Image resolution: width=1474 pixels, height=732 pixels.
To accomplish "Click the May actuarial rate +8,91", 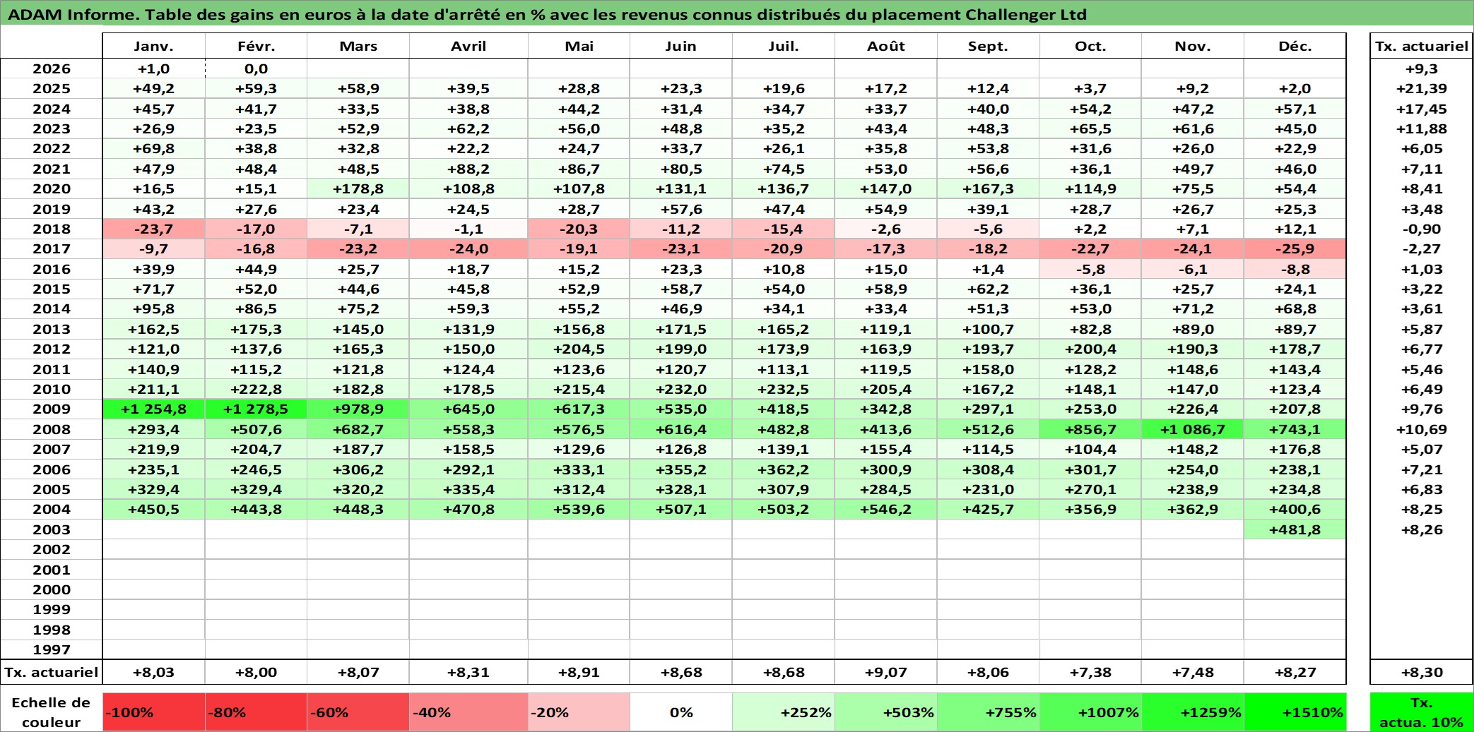I will 579,672.
